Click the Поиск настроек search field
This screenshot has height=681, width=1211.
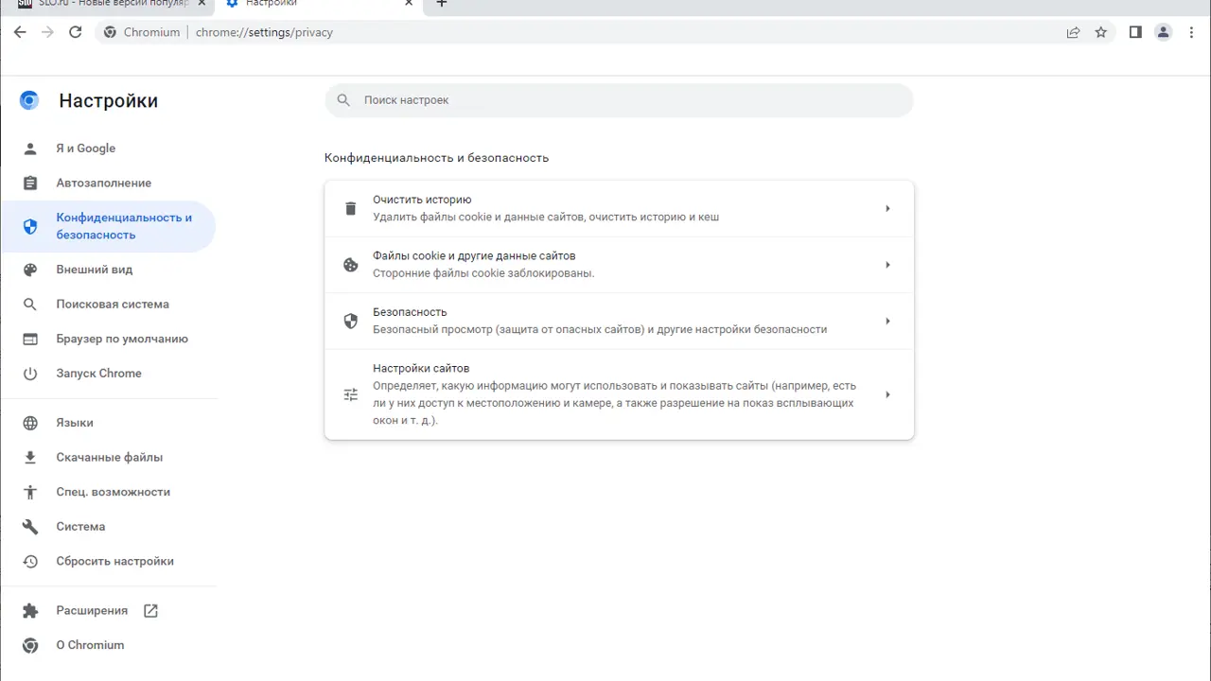pyautogui.click(x=619, y=100)
